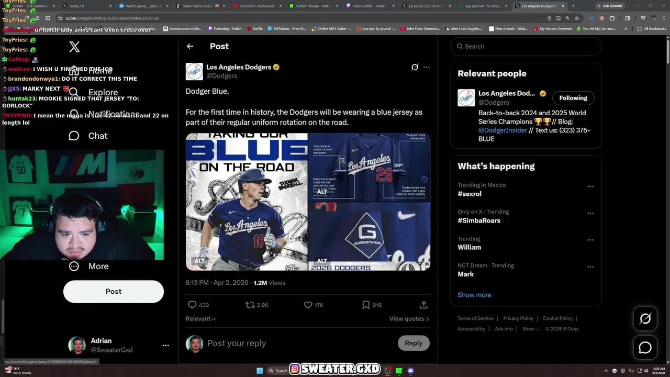This screenshot has width=670, height=377.
Task: Switch to the miami sniffer Twitch tab
Action: coord(369,6)
